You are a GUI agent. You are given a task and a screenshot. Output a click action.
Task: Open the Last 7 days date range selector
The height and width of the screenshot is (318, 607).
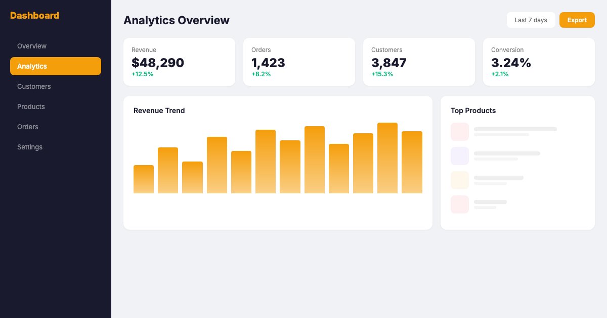[531, 20]
